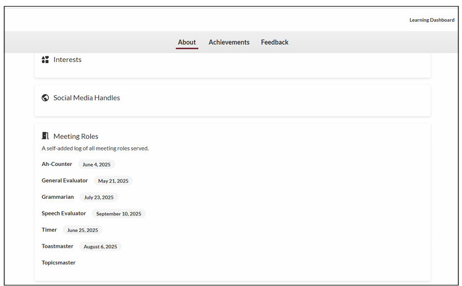462x286 pixels.
Task: Click the Meeting Roles door icon
Action: (45, 136)
